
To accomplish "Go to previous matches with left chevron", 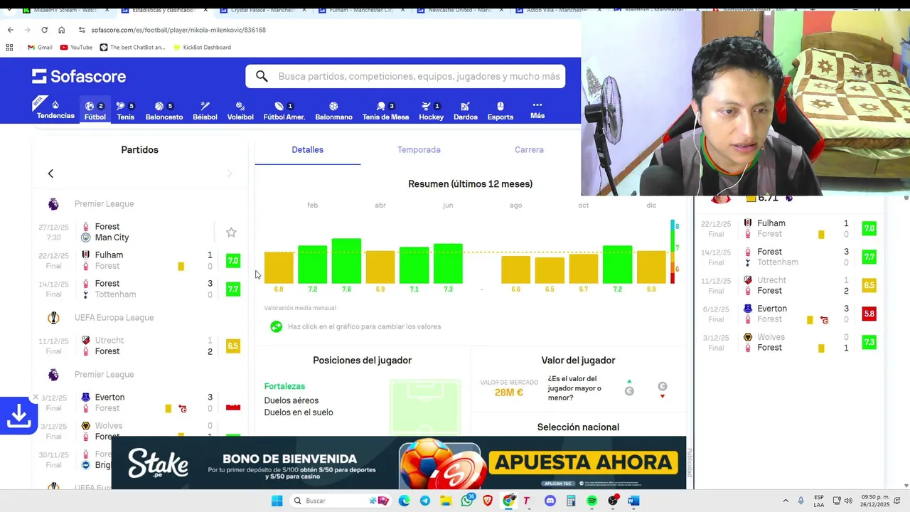I will (50, 174).
